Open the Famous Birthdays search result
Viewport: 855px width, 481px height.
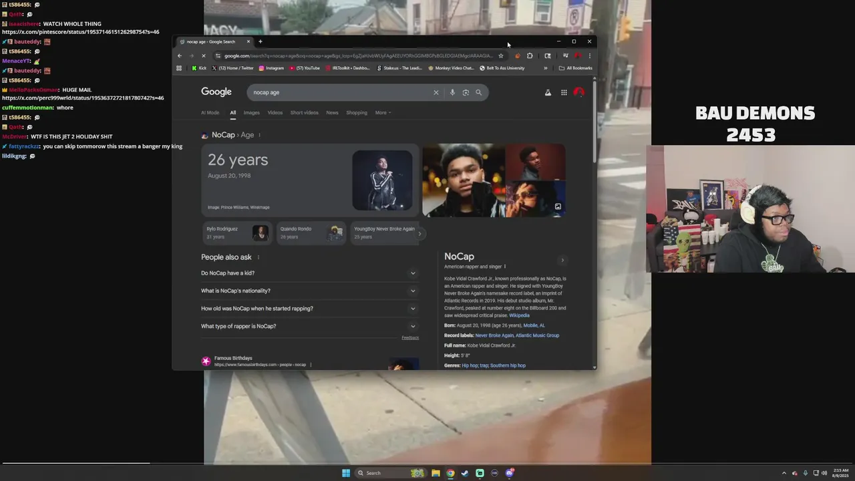click(233, 358)
